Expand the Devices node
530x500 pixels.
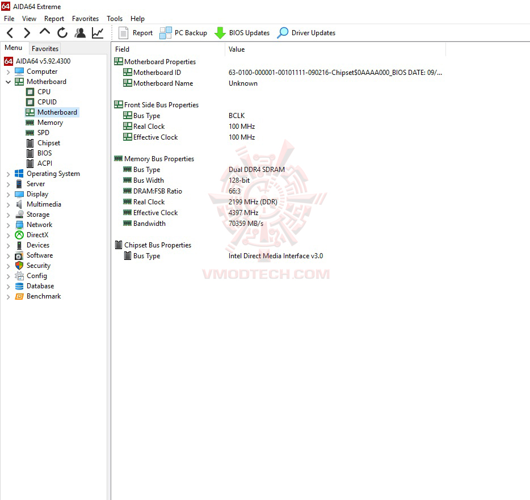point(8,245)
